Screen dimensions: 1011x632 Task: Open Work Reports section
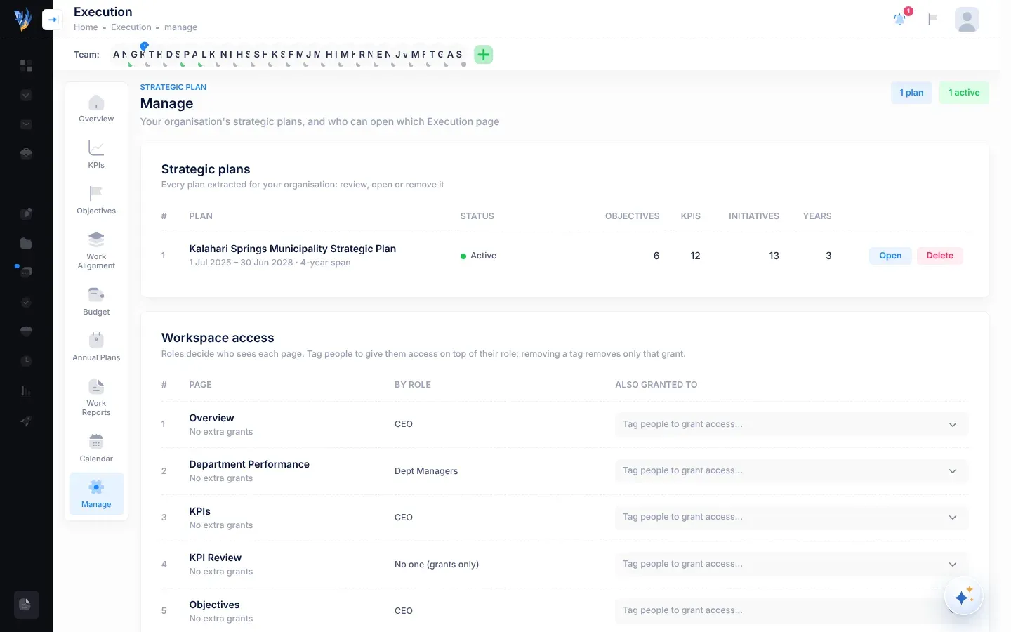[96, 397]
